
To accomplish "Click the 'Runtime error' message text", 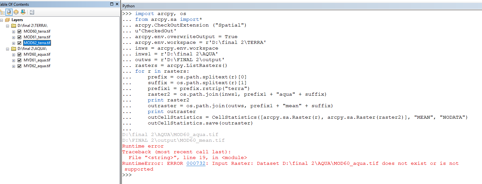I will pos(143,146).
